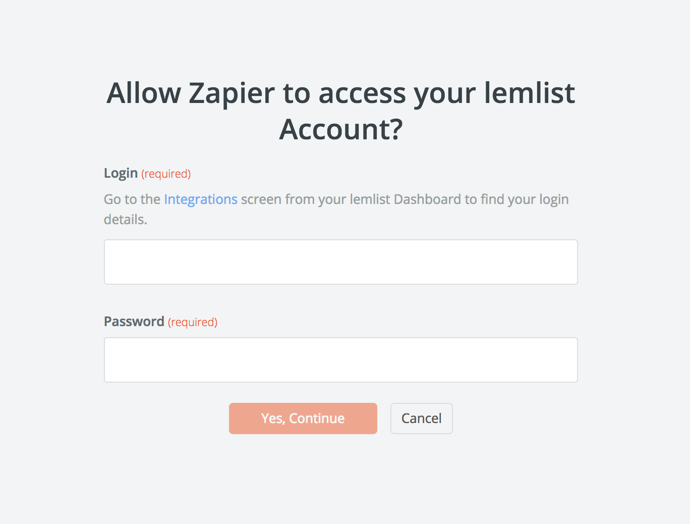Click the bold Login label

point(121,173)
